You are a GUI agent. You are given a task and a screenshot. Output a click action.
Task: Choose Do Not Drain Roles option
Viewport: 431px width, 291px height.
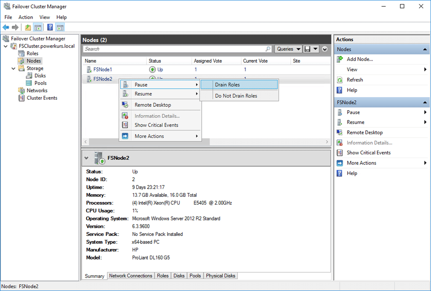tap(239, 96)
